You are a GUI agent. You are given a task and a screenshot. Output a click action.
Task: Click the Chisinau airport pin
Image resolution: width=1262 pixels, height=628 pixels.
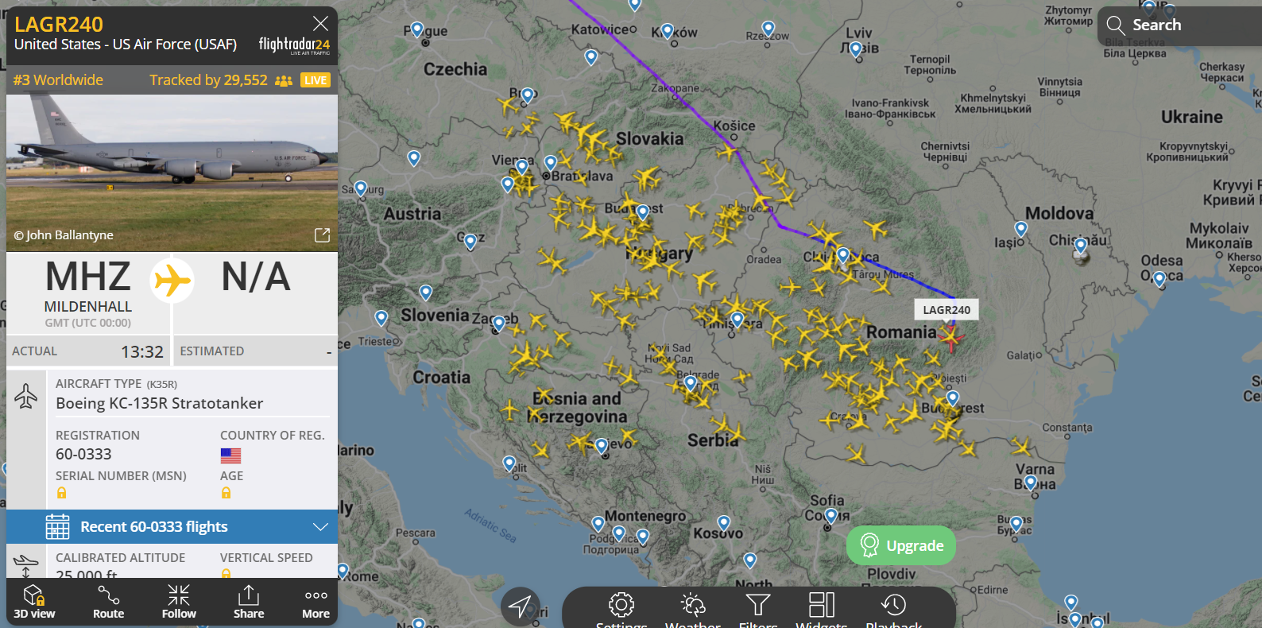click(1081, 245)
